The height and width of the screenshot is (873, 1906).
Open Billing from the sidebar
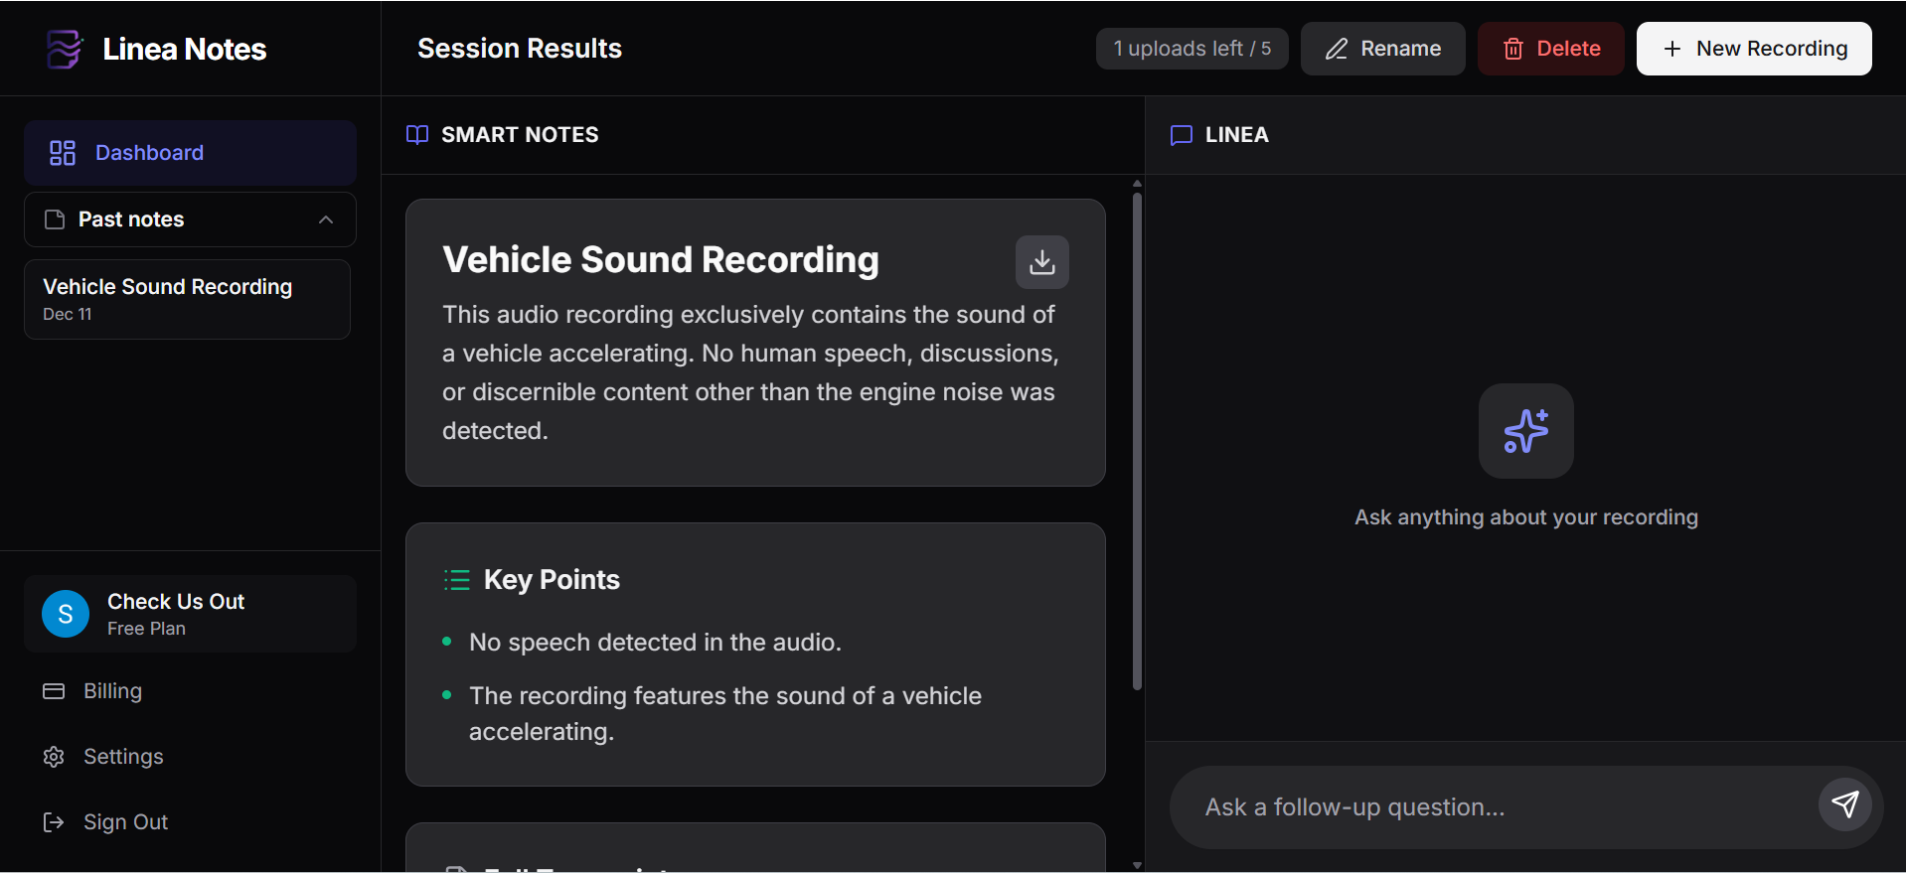click(112, 691)
